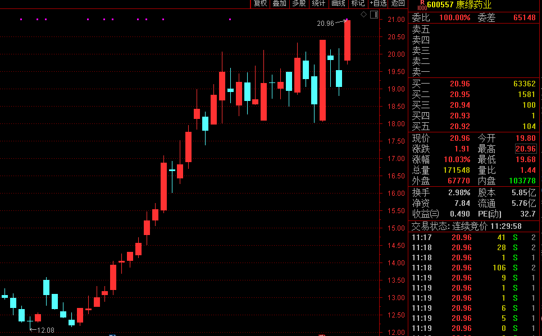Click the 12.08 low price label
The width and height of the screenshot is (542, 336).
point(45,330)
